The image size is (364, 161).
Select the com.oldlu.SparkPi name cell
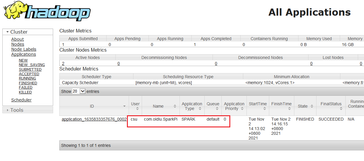click(x=161, y=119)
